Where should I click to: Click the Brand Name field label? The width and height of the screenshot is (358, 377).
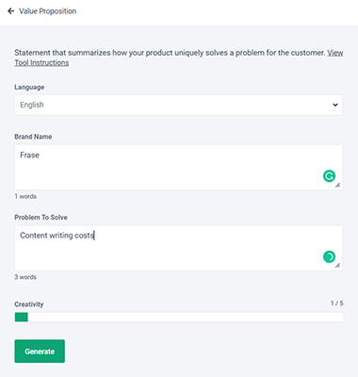point(33,137)
